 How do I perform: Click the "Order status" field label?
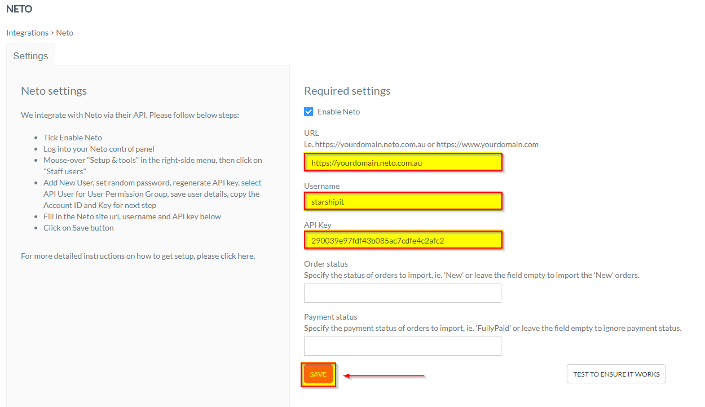pos(326,264)
